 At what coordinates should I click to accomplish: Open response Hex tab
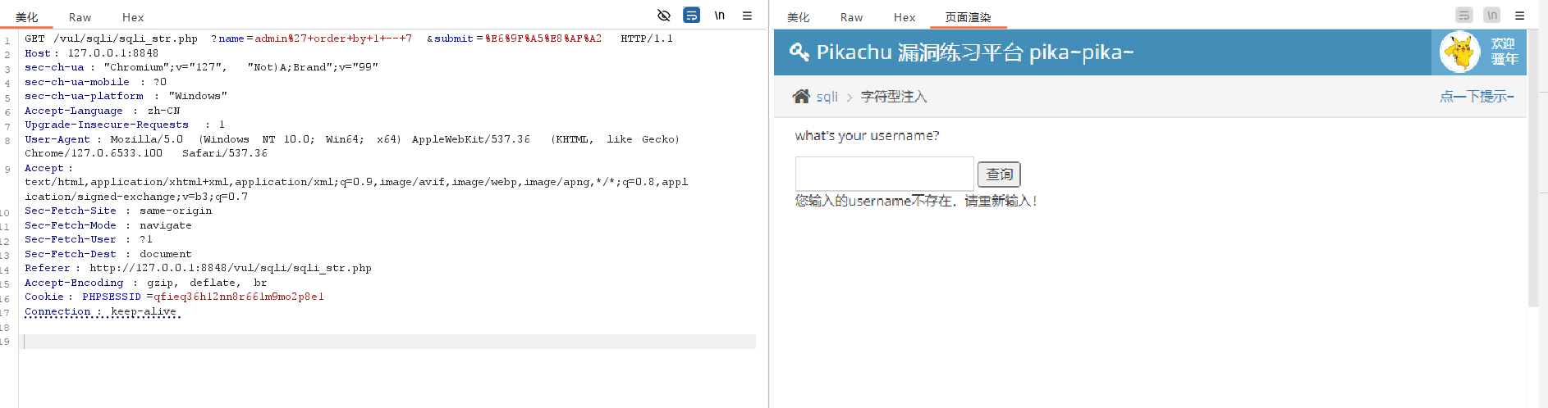905,17
